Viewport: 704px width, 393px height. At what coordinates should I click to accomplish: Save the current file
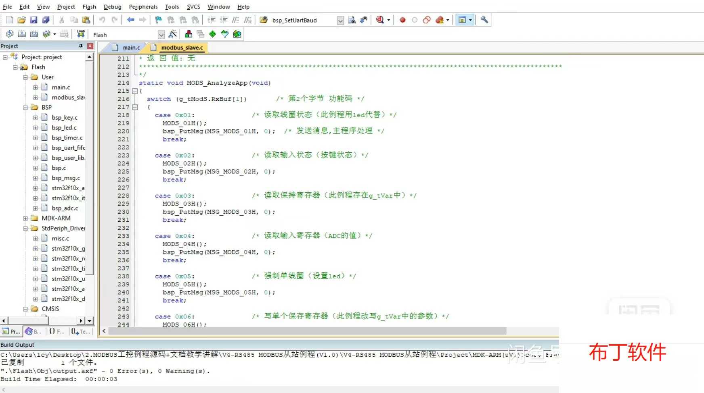34,20
